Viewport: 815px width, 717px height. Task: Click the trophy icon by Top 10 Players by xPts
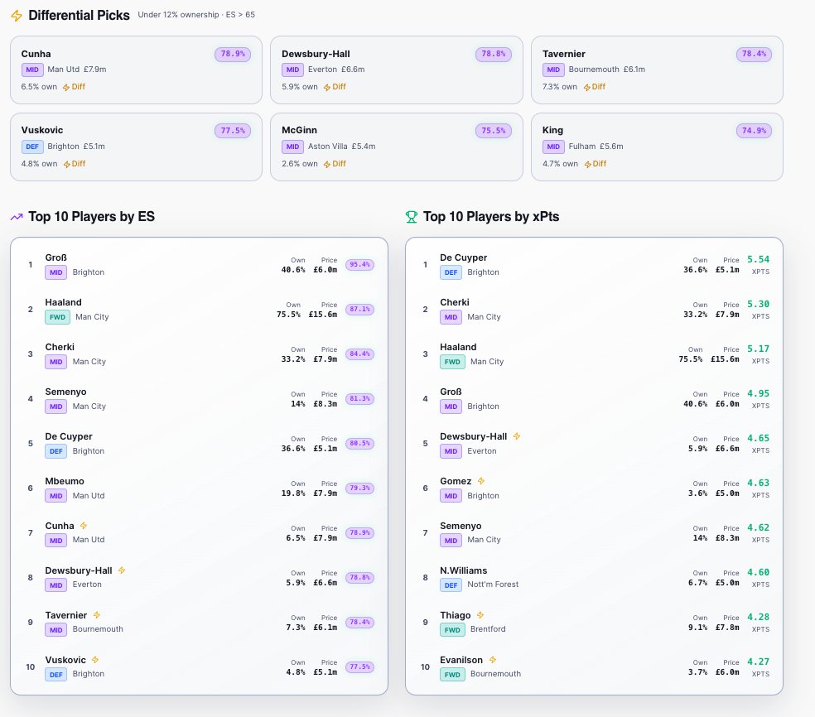[411, 217]
